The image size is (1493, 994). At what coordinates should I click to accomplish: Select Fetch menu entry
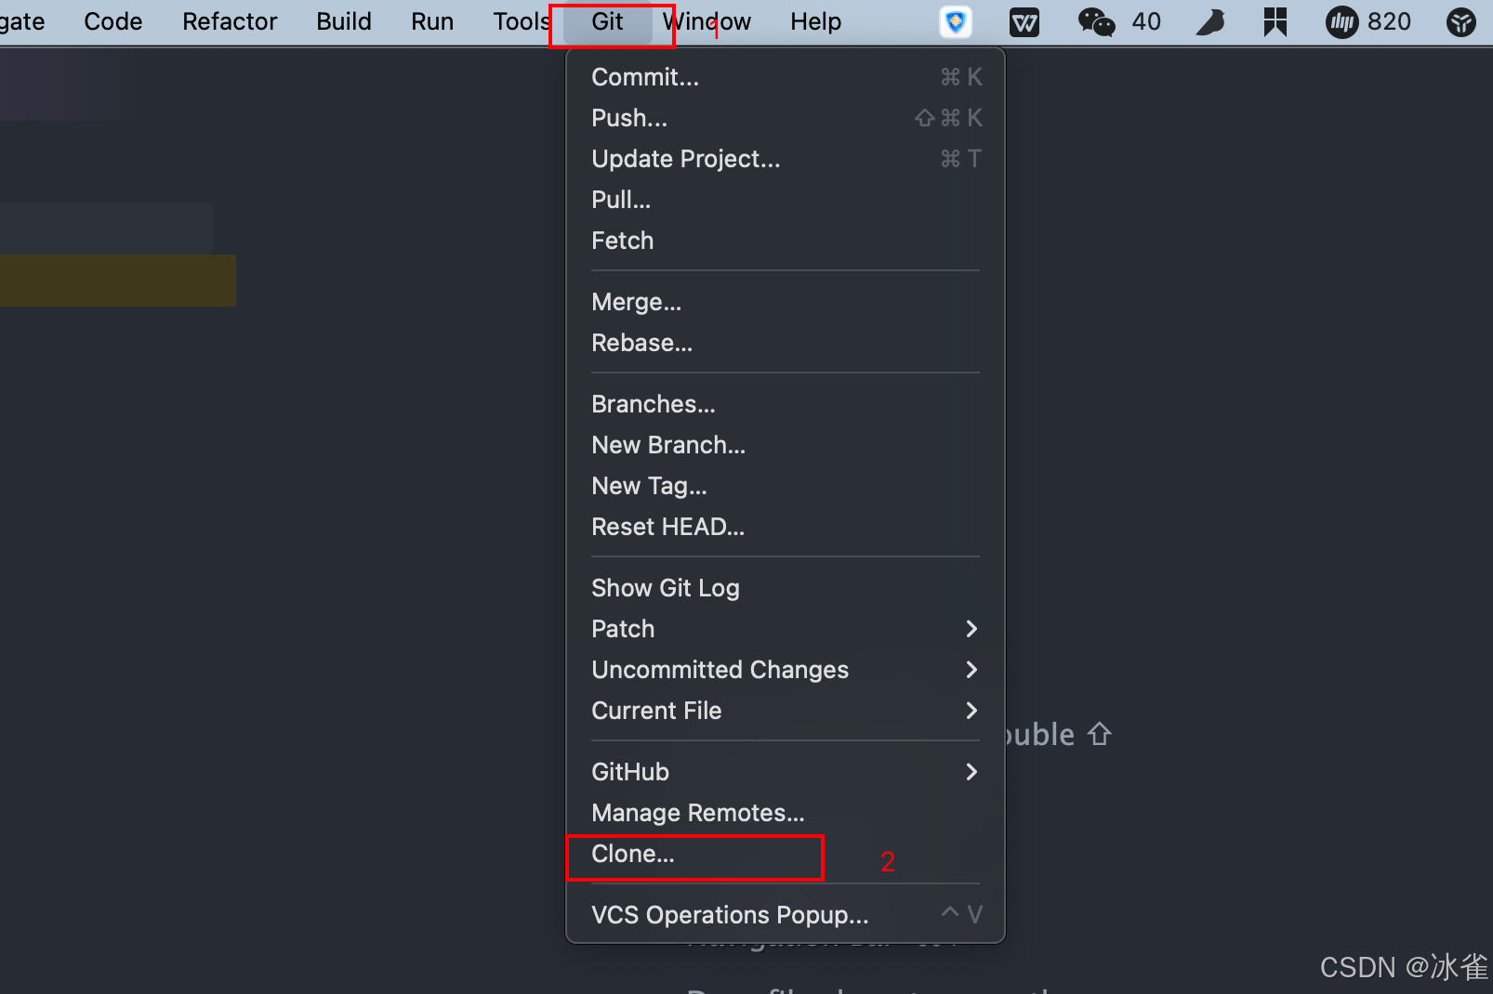click(x=786, y=241)
